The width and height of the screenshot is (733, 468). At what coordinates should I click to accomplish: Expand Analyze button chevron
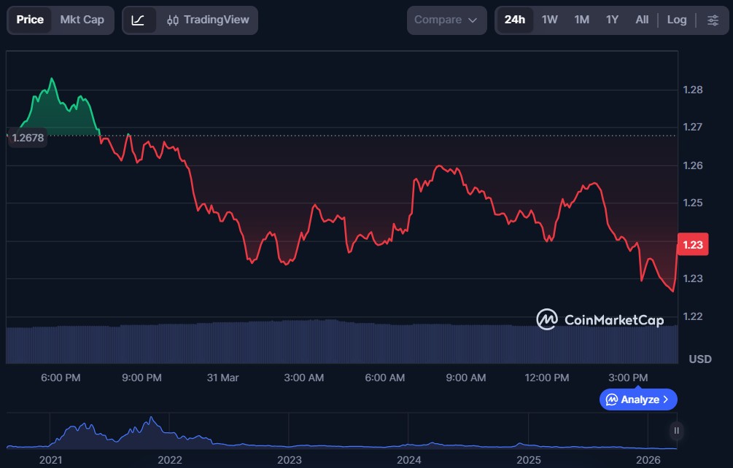click(666, 399)
